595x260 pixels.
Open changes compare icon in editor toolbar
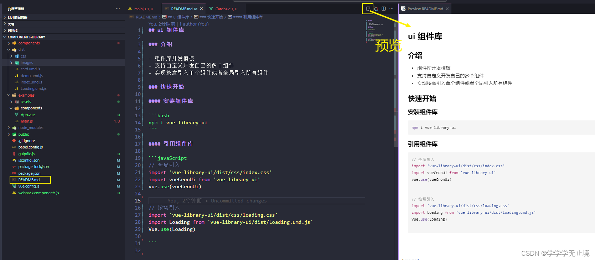376,9
